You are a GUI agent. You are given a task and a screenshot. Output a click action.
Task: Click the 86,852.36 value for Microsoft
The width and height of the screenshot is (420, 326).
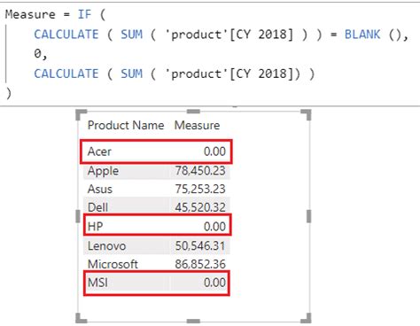point(200,264)
